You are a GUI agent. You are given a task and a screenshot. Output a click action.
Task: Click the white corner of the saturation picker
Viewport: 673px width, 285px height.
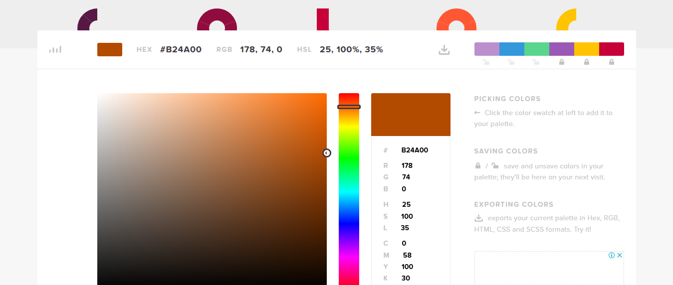(100, 96)
